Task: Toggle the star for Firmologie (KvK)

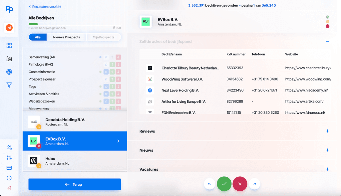Action: coord(106,65)
